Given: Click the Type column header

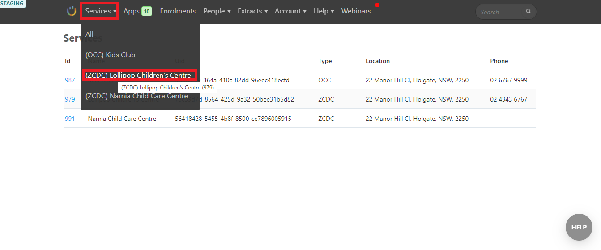Looking at the screenshot, I should (x=325, y=61).
